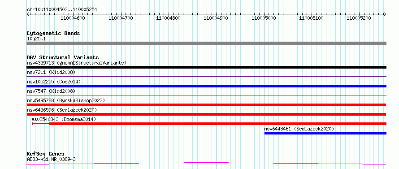Screen dimensions: 399x169
Task: Click ruler position 110004700
Action: click(x=121, y=18)
